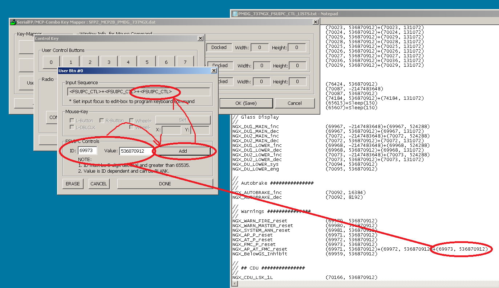The width and height of the screenshot is (499, 288).
Task: Click the Notepad icon on the text file window
Action: click(235, 13)
